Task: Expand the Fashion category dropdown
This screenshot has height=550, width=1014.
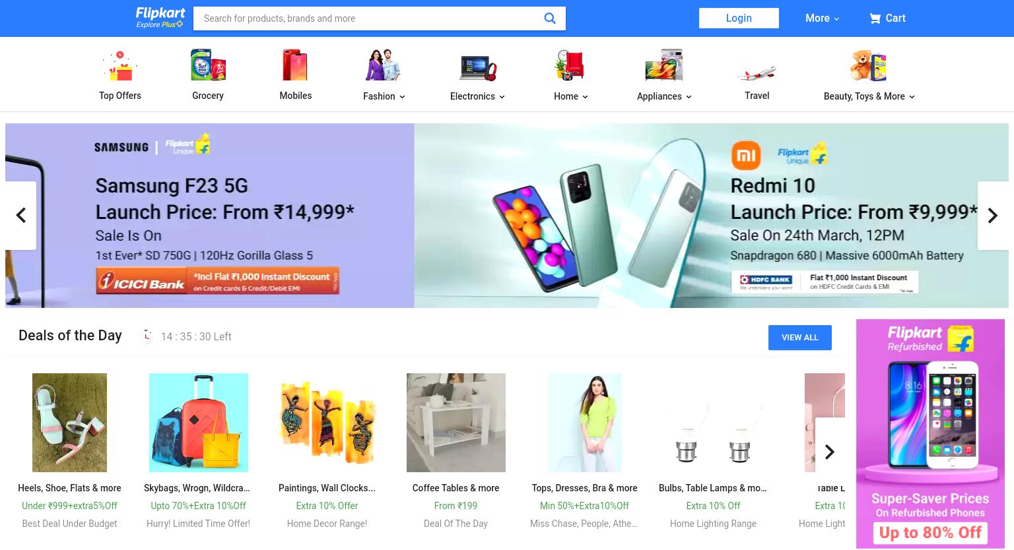Action: [x=384, y=96]
